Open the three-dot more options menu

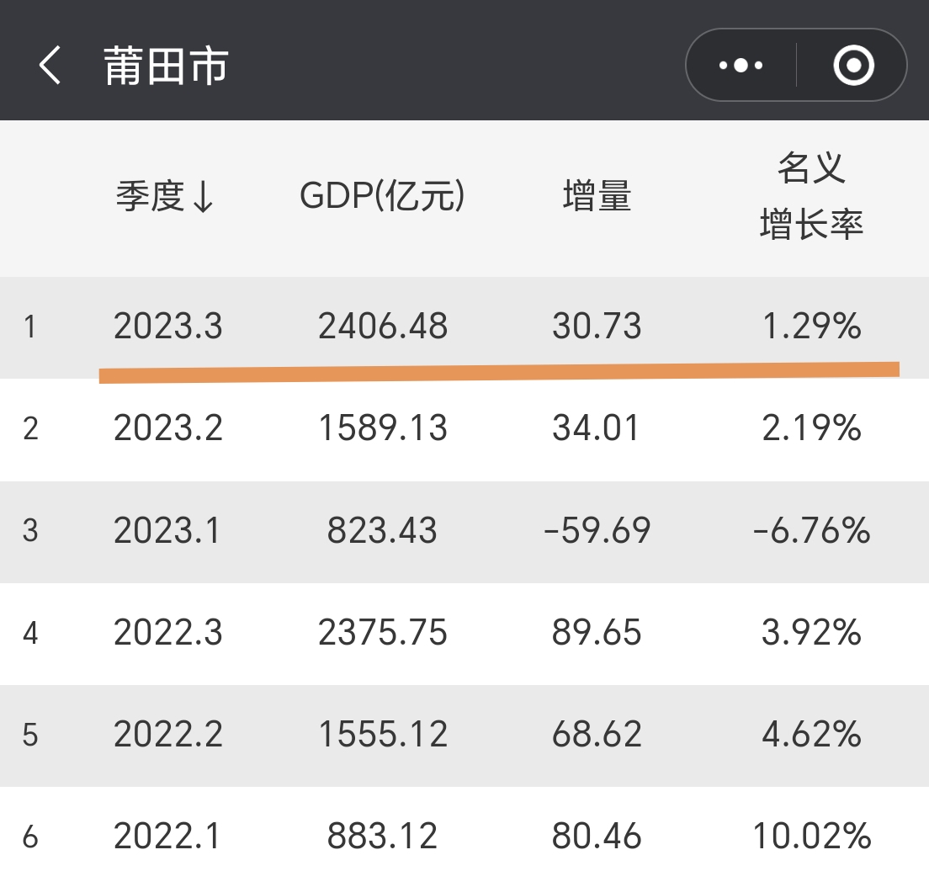[740, 64]
